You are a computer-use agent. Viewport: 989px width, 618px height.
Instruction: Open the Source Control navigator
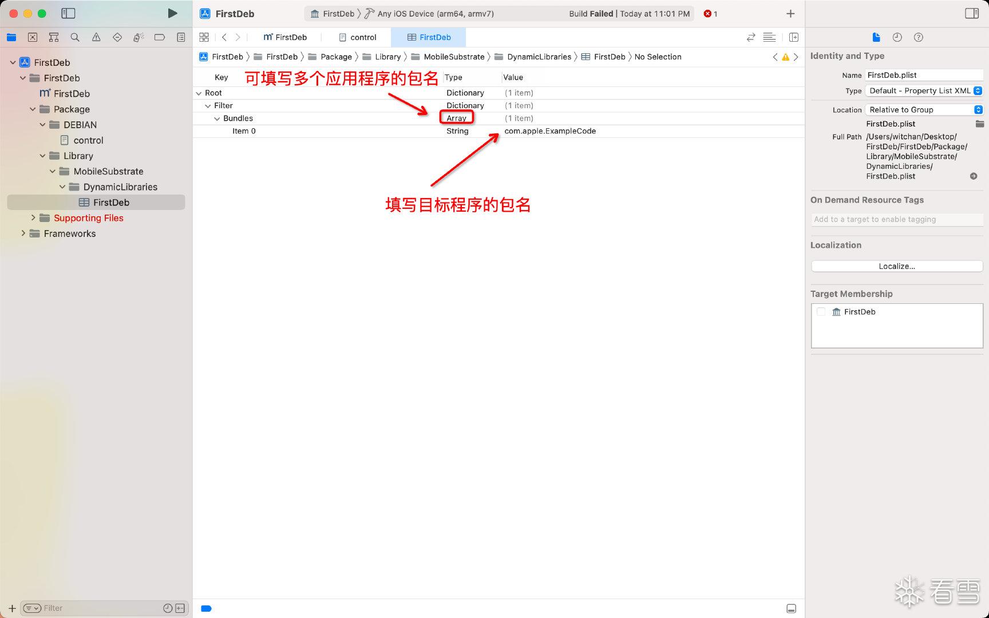click(x=33, y=37)
